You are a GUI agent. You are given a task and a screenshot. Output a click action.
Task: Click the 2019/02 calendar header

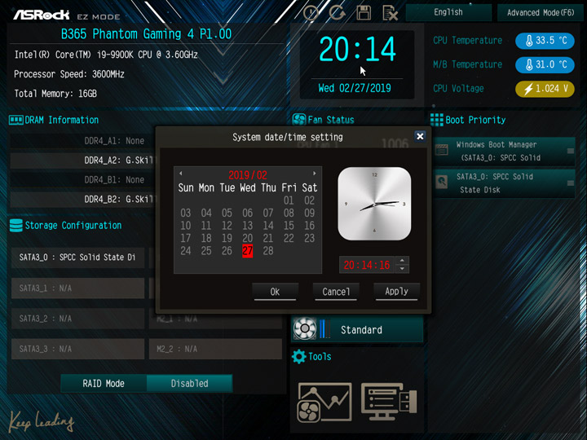click(x=248, y=174)
